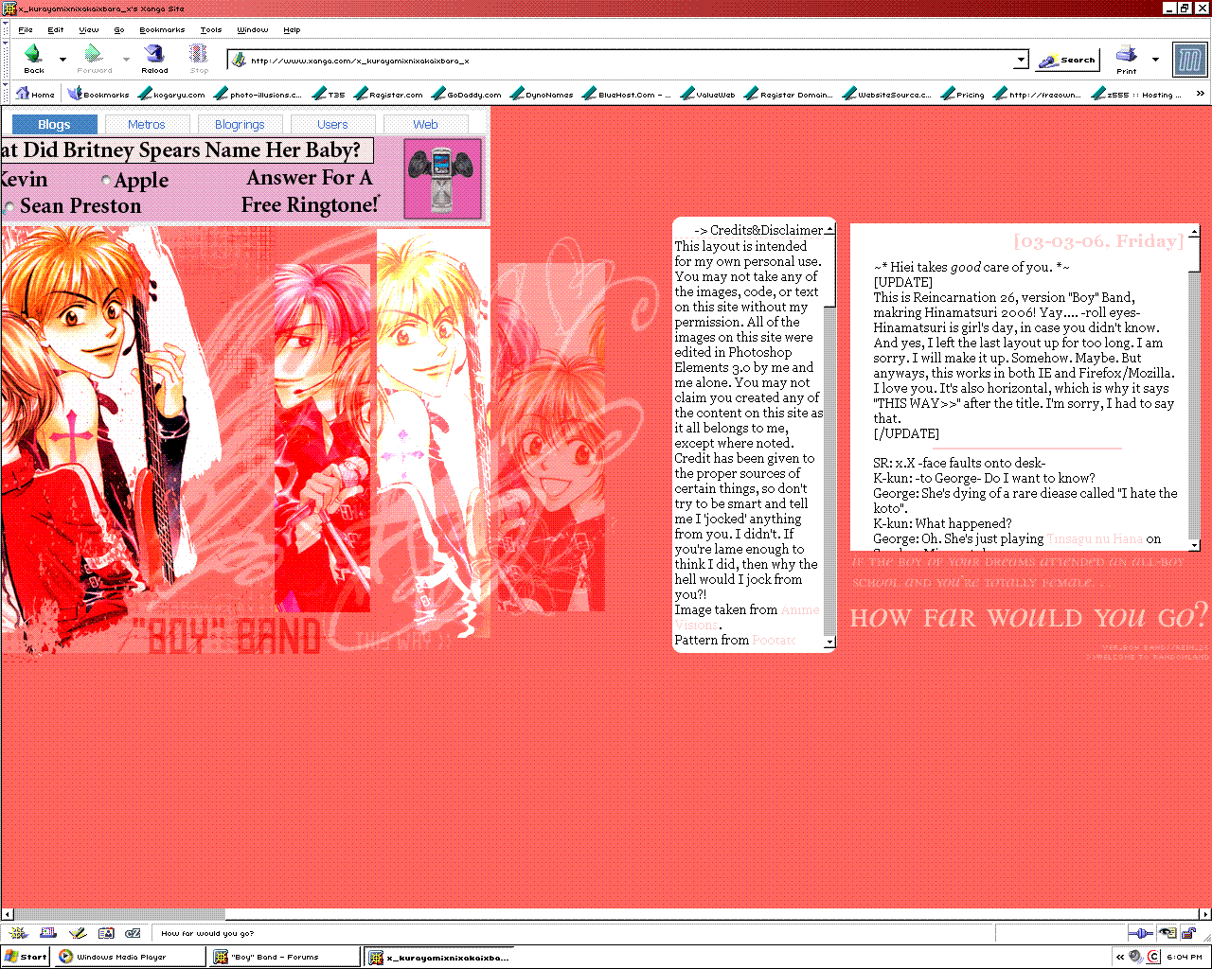Open ChatZilla icon in status bar

134,933
